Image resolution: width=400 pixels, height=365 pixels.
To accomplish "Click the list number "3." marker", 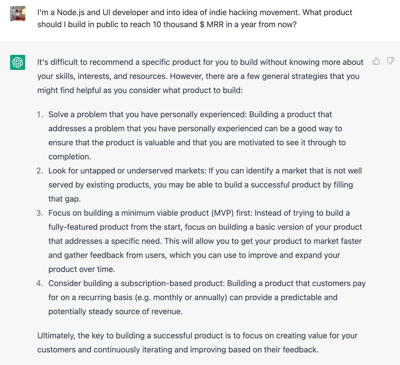I will (x=40, y=213).
